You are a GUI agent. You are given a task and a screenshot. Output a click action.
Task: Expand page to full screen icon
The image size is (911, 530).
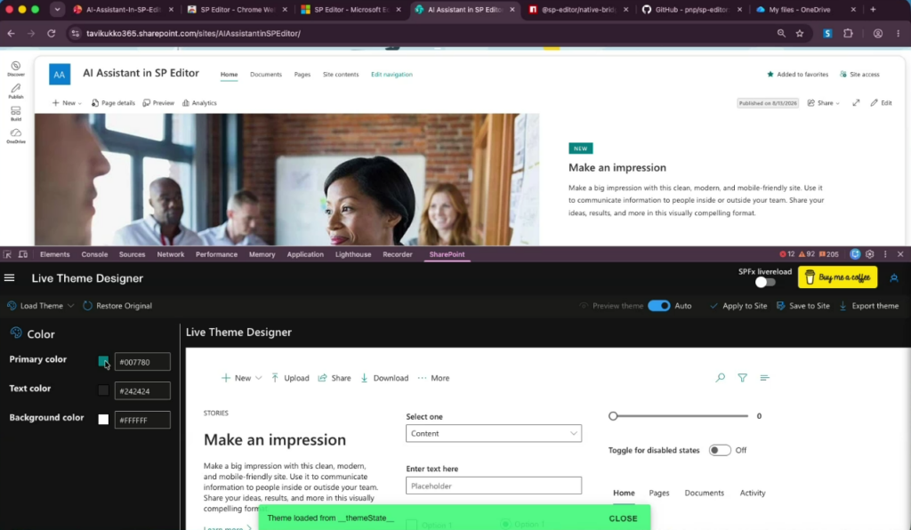pos(856,103)
